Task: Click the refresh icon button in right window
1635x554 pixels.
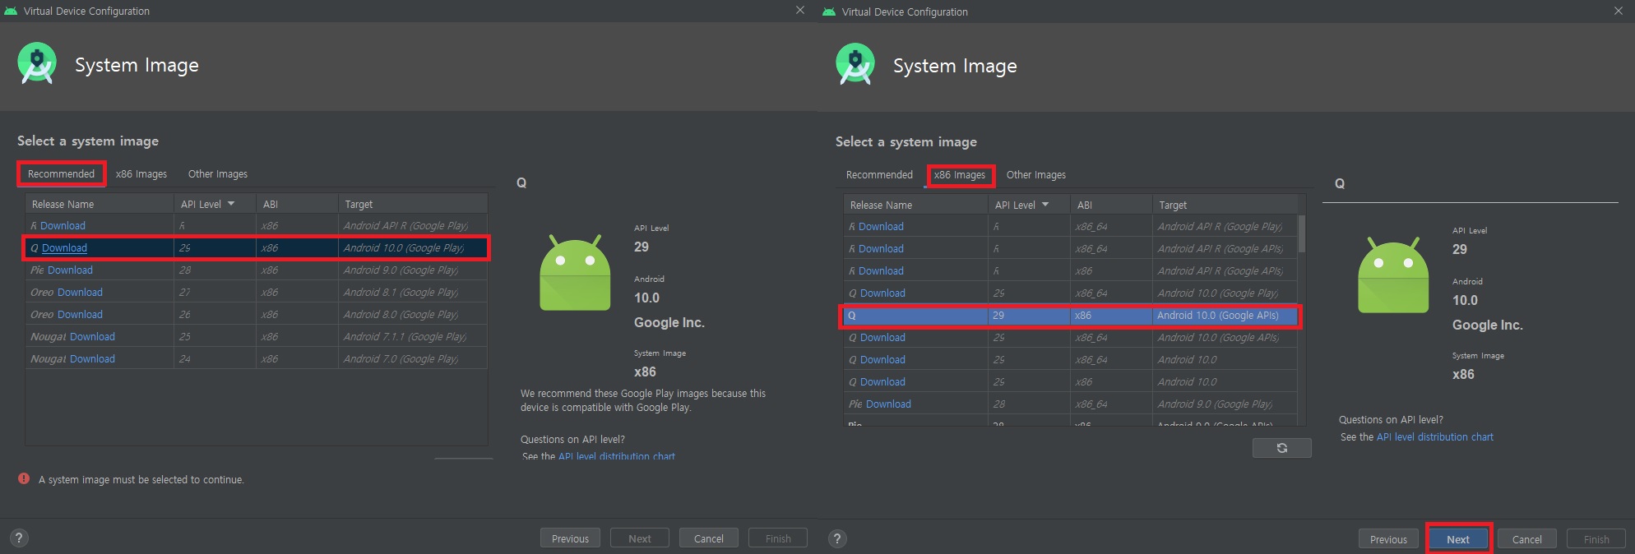Action: 1281,448
